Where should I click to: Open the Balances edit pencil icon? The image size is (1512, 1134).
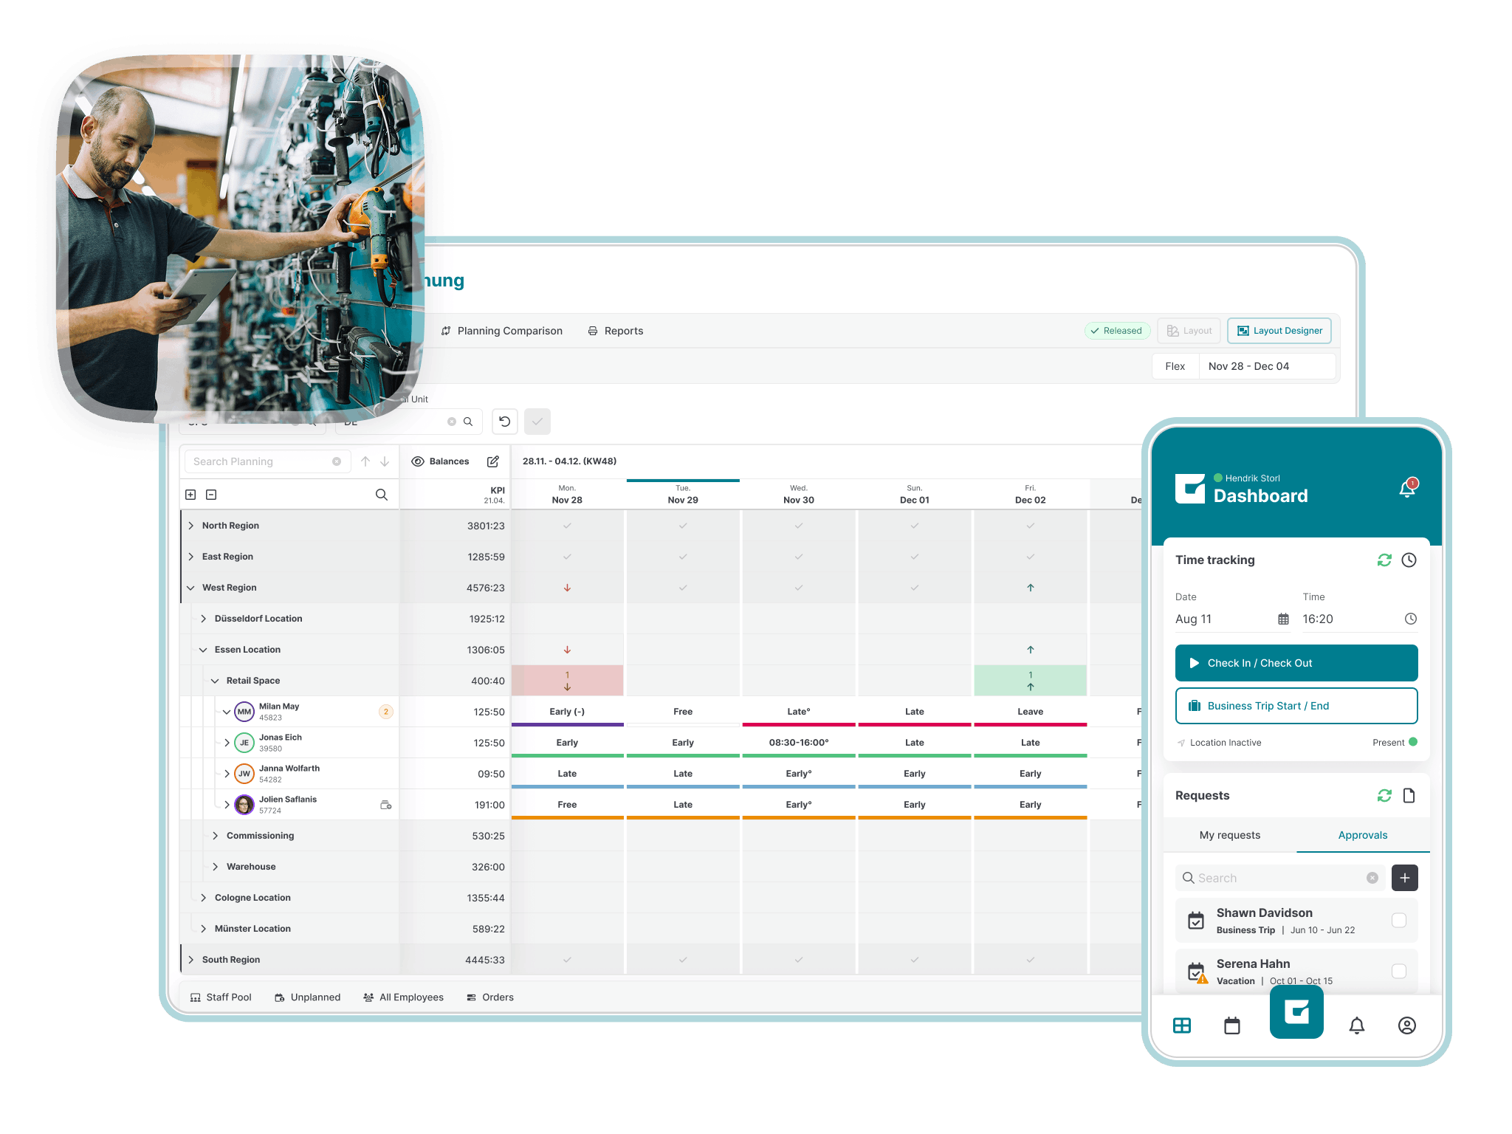point(494,461)
